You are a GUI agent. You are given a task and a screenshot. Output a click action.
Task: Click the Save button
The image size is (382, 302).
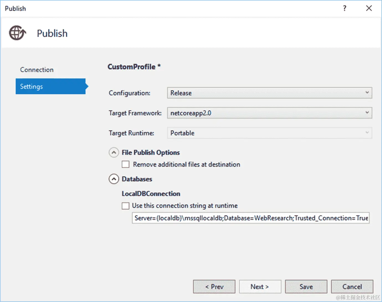pos(306,287)
